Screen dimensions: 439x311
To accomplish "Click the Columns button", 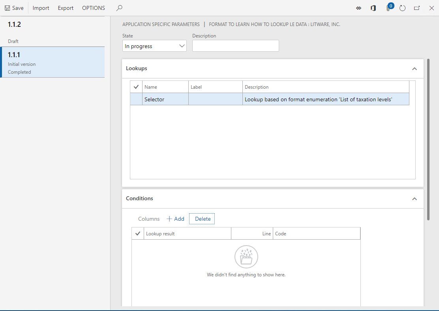I will click(149, 219).
